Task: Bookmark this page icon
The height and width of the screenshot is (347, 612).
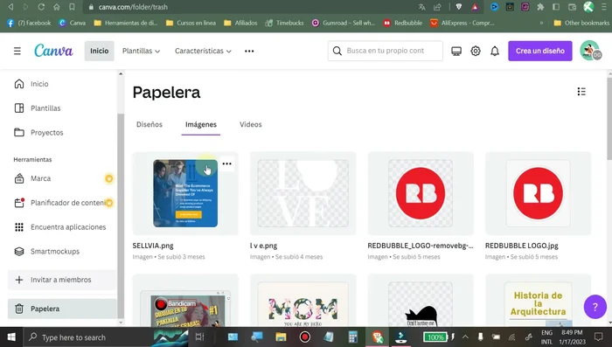Action: click(x=72, y=7)
